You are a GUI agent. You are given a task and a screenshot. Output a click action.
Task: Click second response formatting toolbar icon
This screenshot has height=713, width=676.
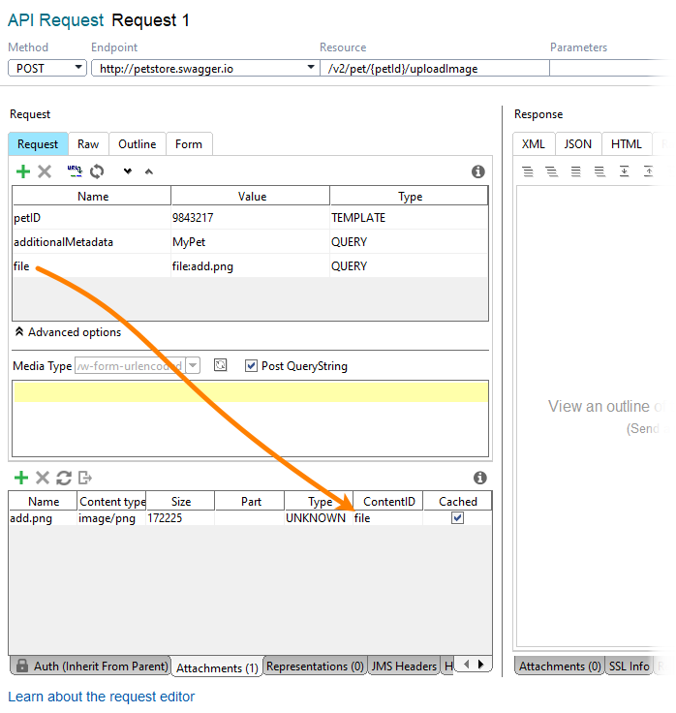pyautogui.click(x=552, y=171)
